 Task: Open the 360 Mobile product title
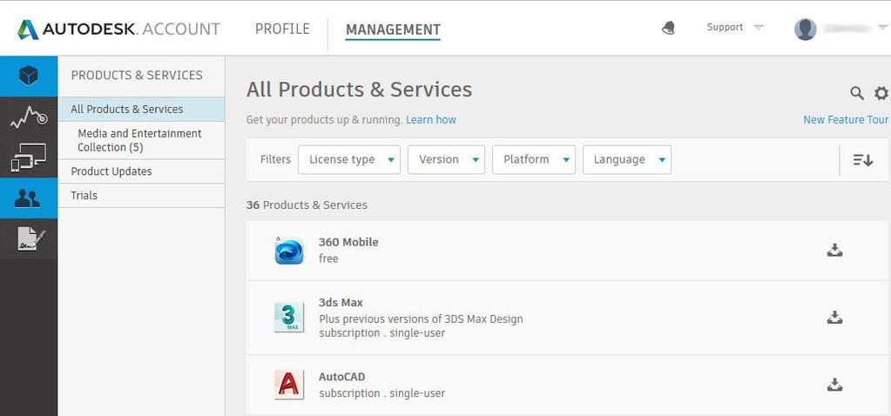click(348, 242)
